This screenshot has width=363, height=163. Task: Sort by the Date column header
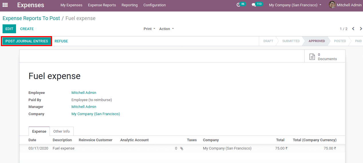32,140
